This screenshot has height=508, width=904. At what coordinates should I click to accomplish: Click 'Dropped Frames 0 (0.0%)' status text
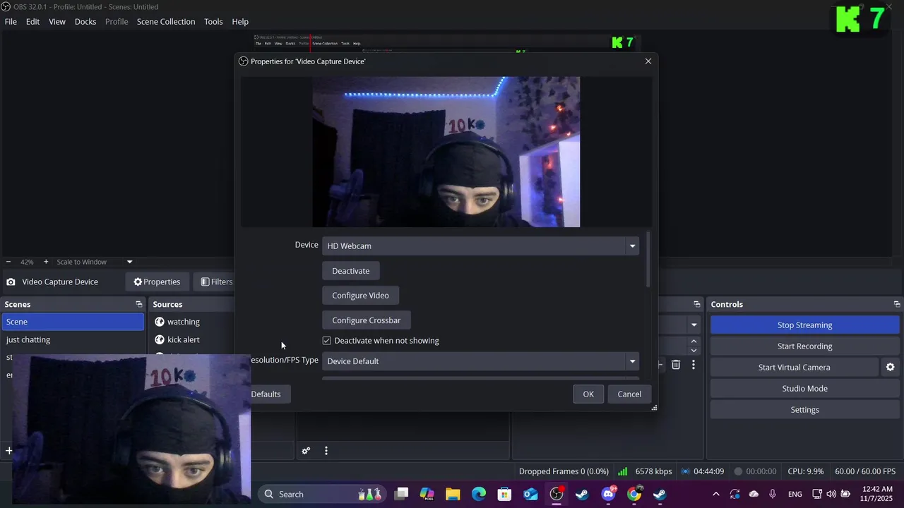click(x=564, y=471)
